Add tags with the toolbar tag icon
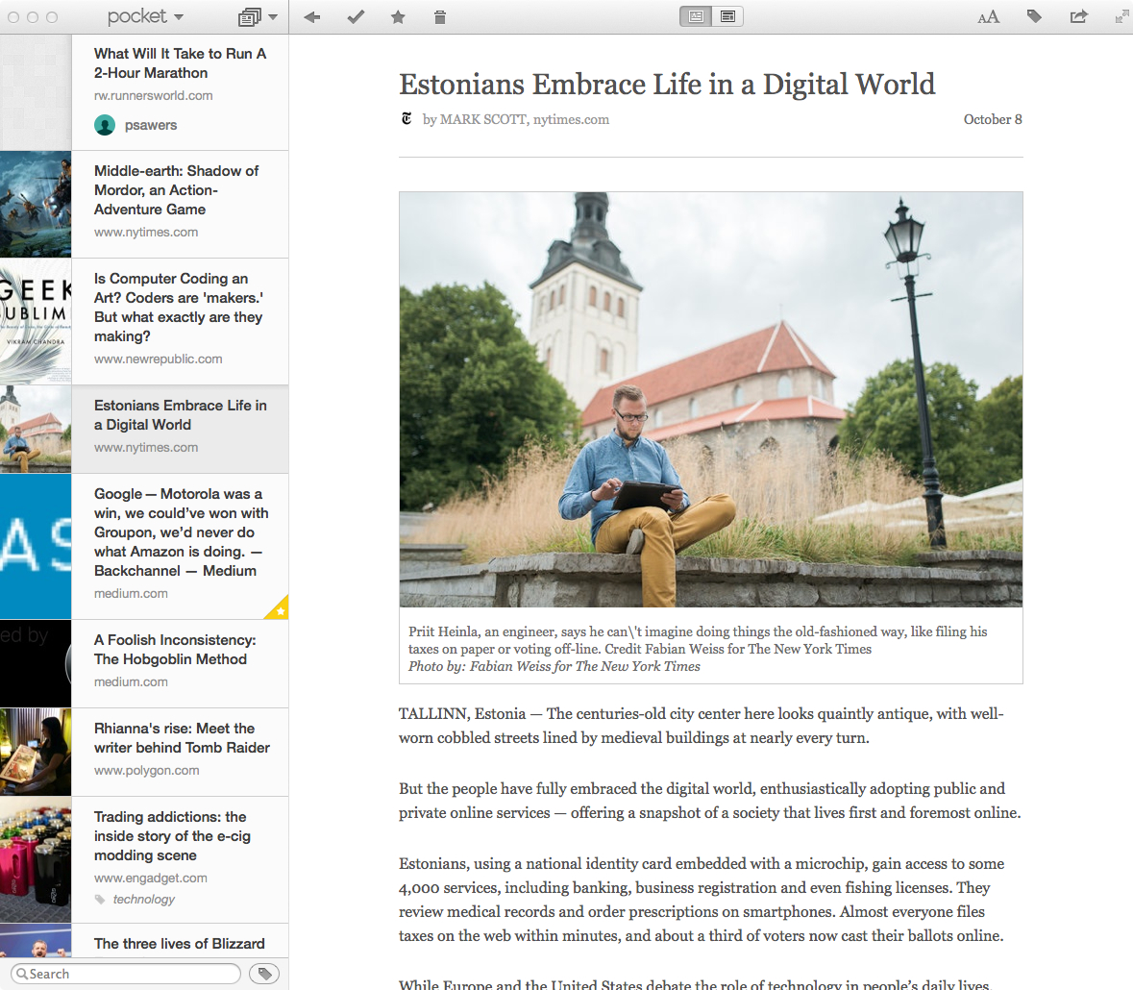1133x990 pixels. (1034, 16)
